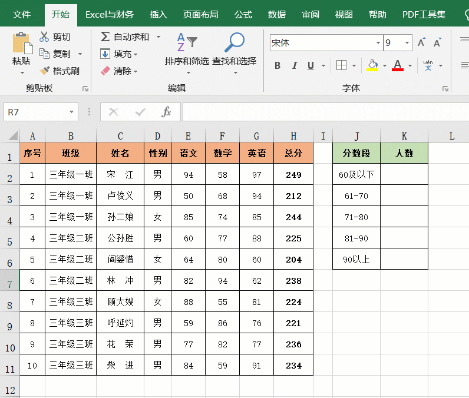Click the 填充 fill button
This screenshot has height=398, width=469.
[118, 54]
